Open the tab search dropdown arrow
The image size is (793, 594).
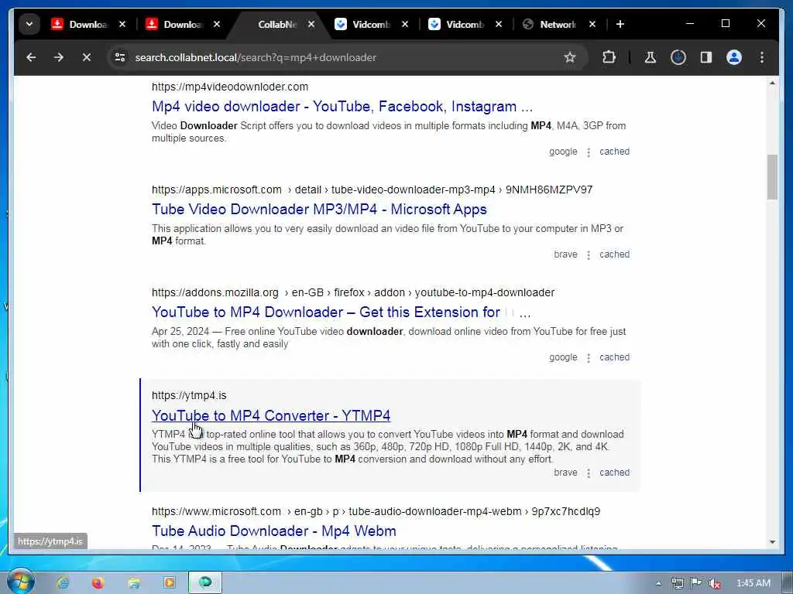coord(29,24)
